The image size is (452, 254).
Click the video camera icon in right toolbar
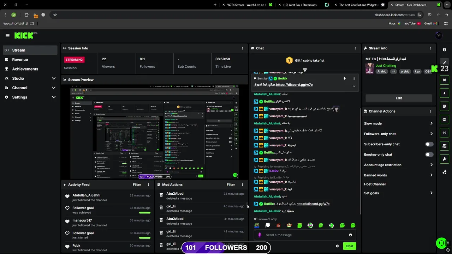444,146
